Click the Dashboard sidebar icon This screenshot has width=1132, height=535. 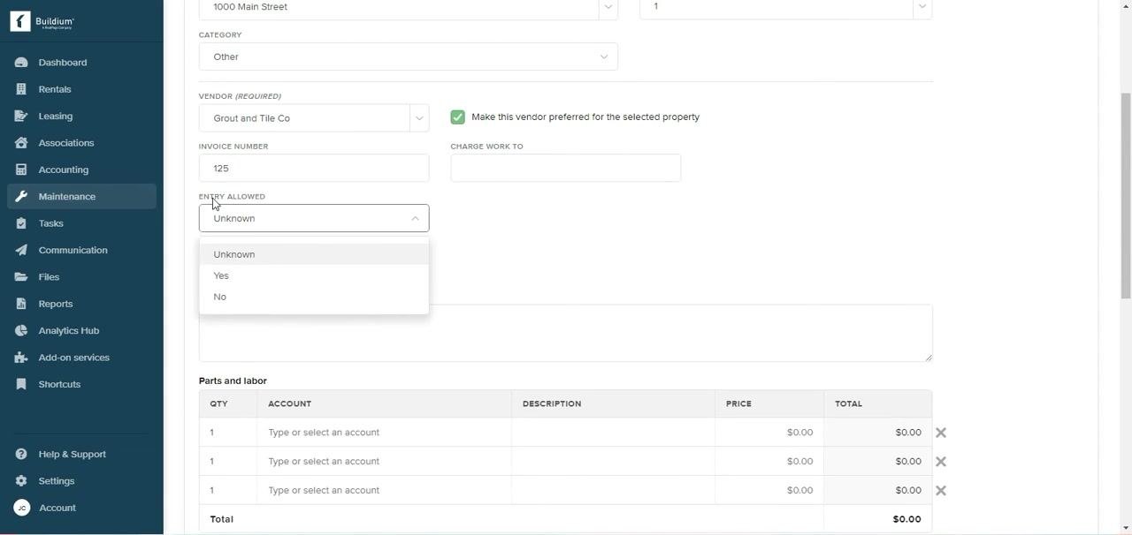(21, 63)
